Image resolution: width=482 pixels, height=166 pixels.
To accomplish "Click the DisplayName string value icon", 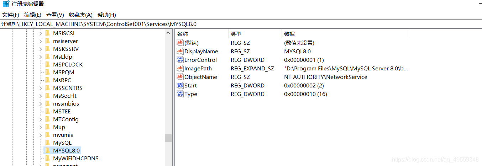I will pyautogui.click(x=180, y=51).
